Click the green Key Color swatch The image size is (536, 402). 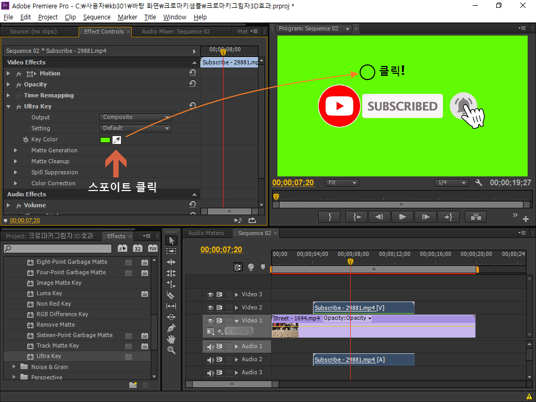click(x=105, y=140)
